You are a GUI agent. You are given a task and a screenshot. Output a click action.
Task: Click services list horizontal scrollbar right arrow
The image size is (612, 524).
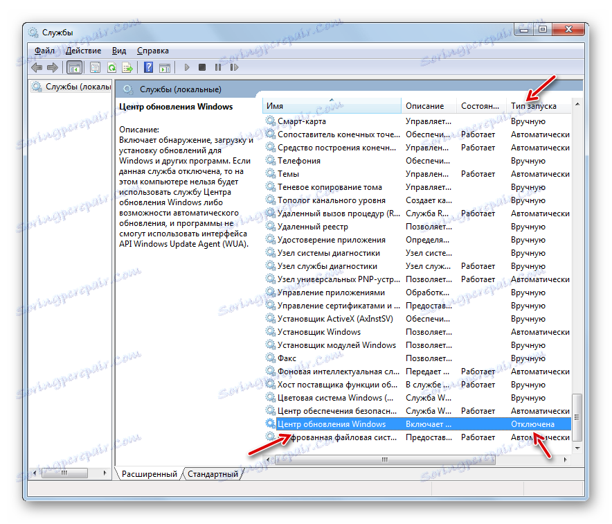566,460
